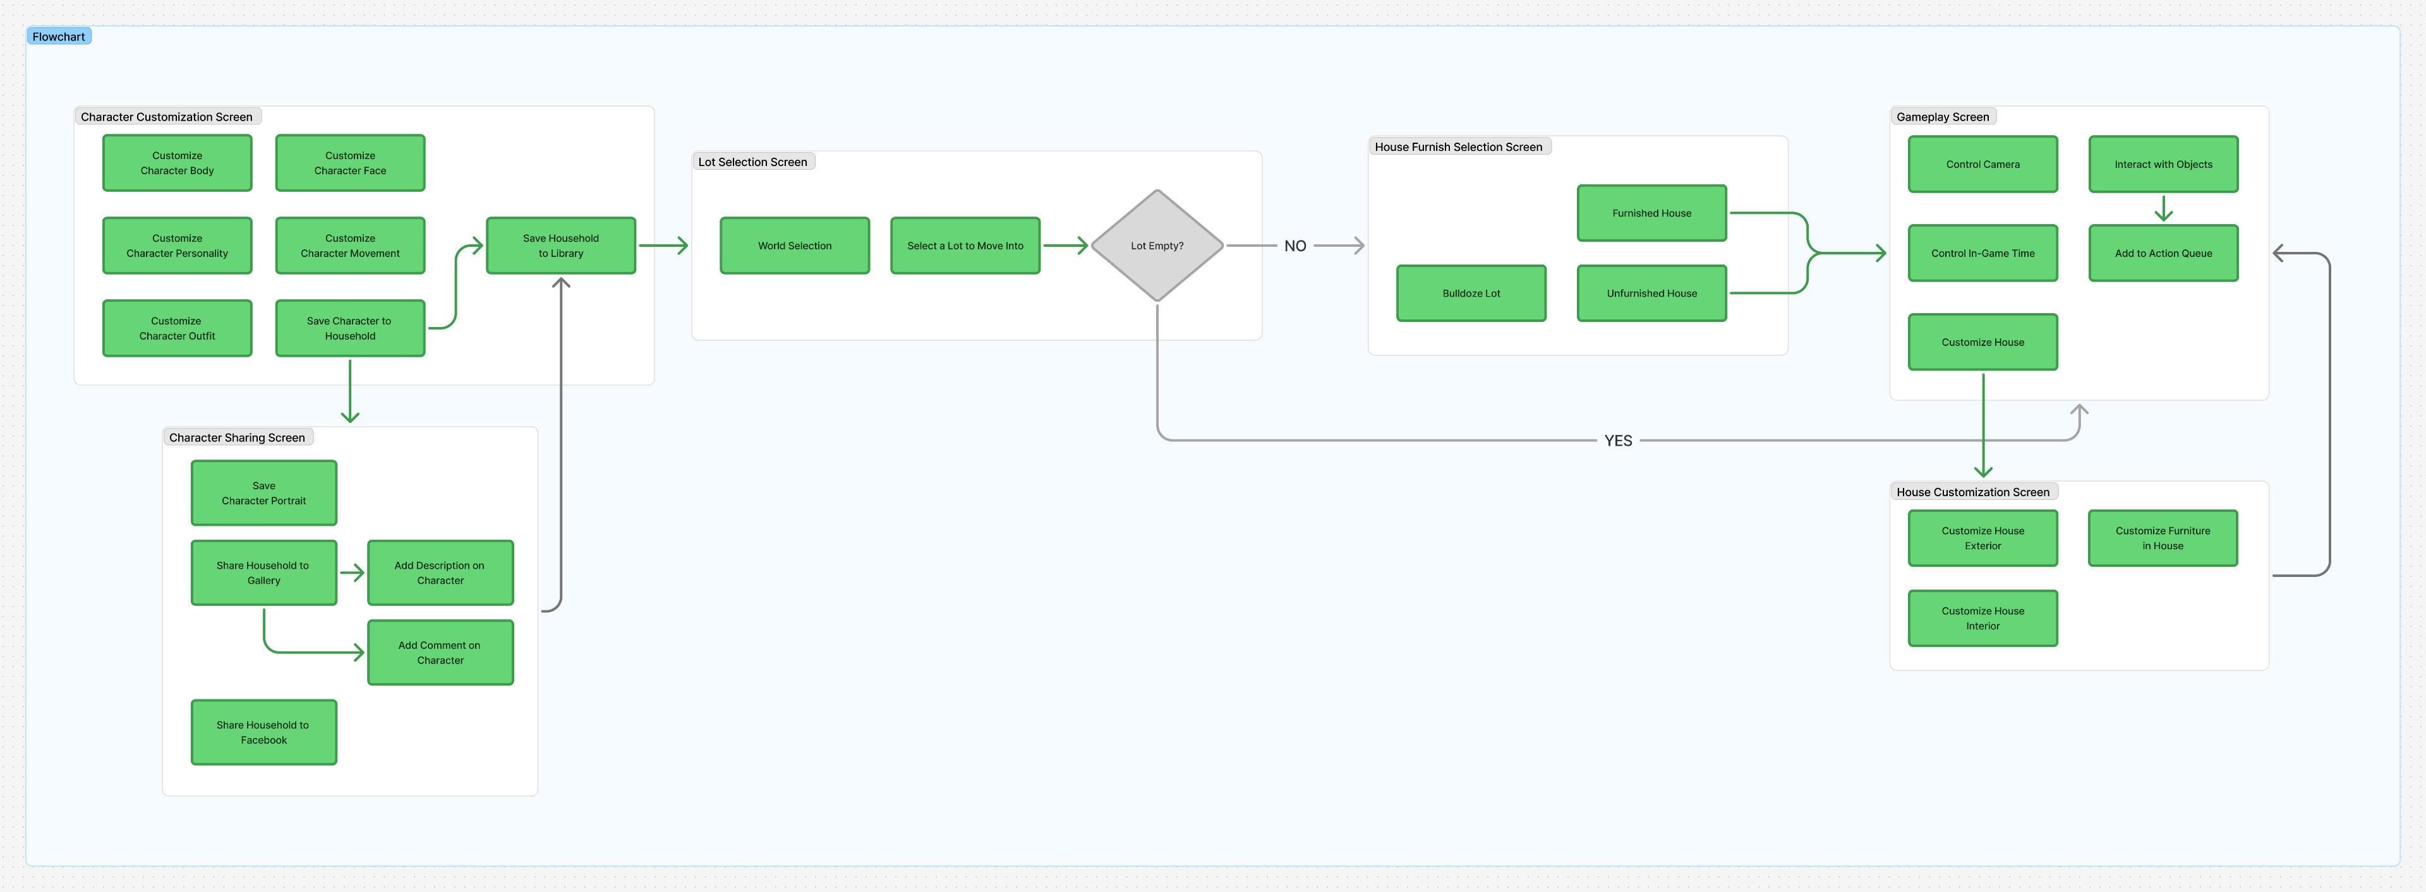Click the Customize Character Face box

click(349, 163)
